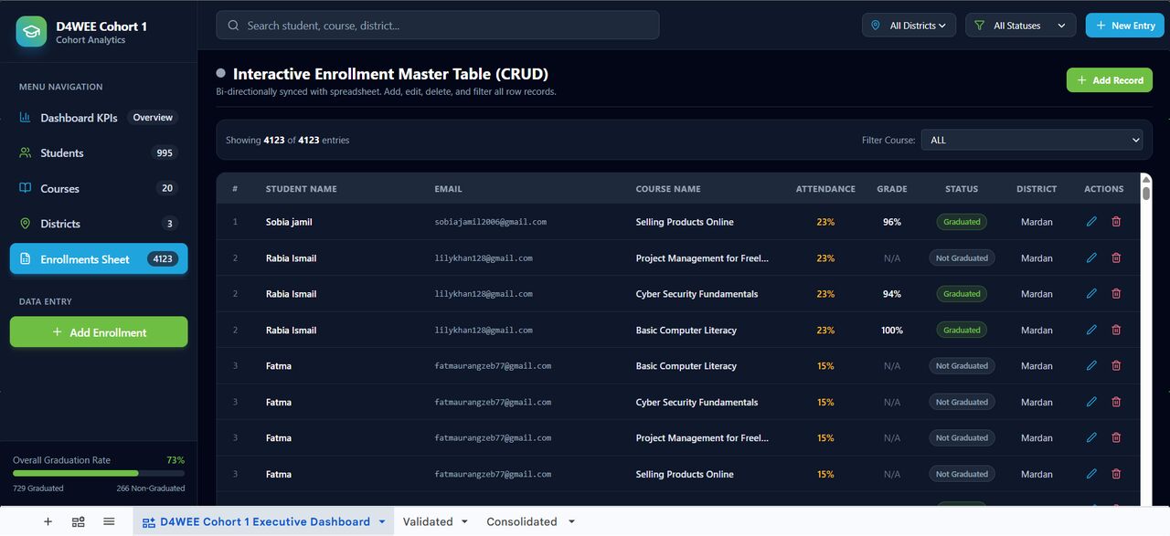Click the green Add Record button
Screen dimensions: 1170x536
pos(1109,80)
